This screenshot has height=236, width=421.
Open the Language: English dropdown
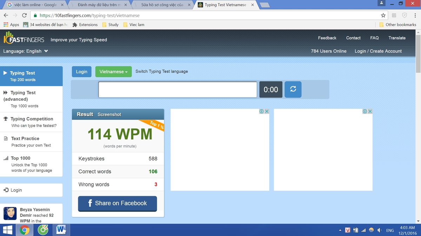(26, 51)
